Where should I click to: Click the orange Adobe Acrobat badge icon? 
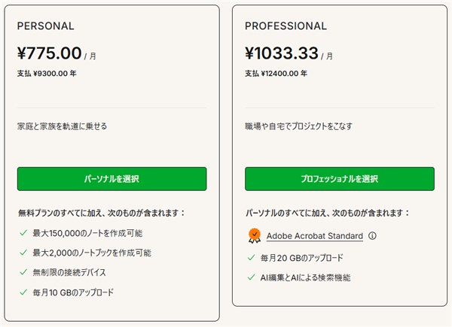pos(255,236)
